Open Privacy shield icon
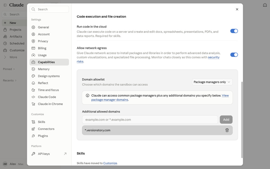The image size is (270, 169). pyautogui.click(x=33, y=41)
